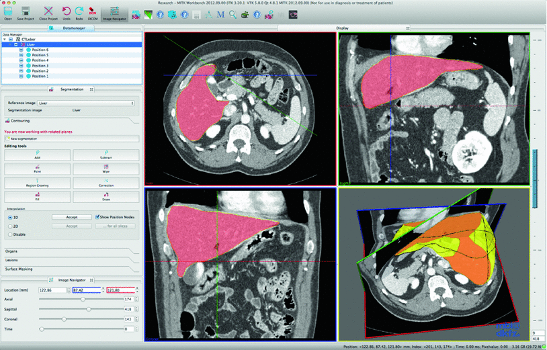The height and width of the screenshot is (350, 547).
Task: Click the letter A measurement toolbar icon
Action: point(208,14)
